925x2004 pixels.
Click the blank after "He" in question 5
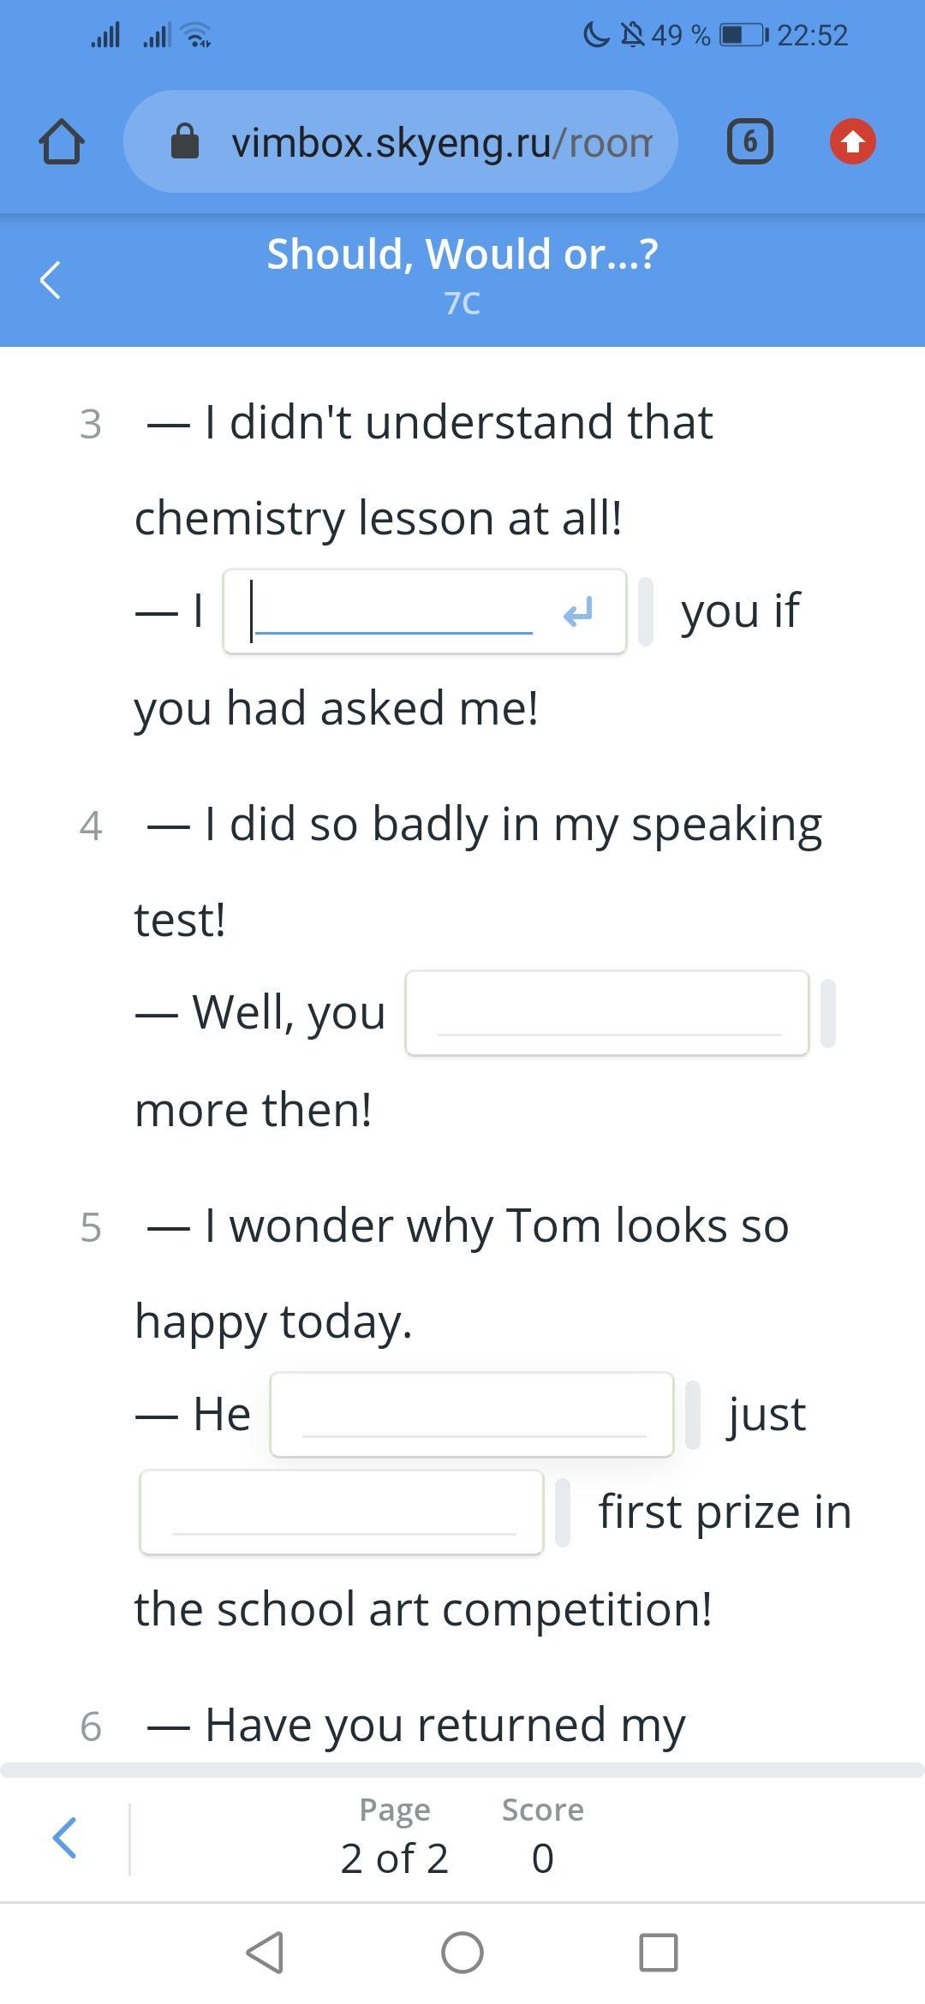click(472, 1415)
